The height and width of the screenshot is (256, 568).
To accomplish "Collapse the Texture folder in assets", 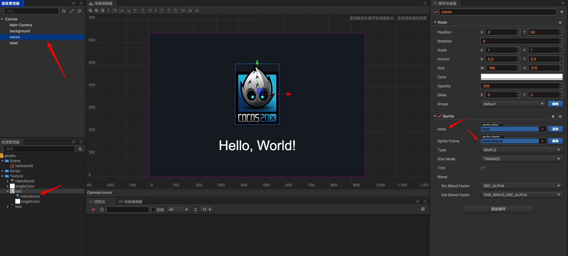I will (x=2, y=176).
